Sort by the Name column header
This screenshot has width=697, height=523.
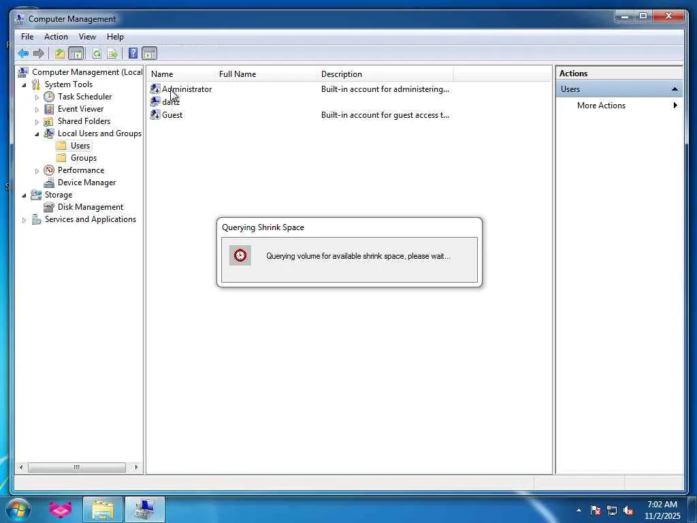(x=182, y=74)
